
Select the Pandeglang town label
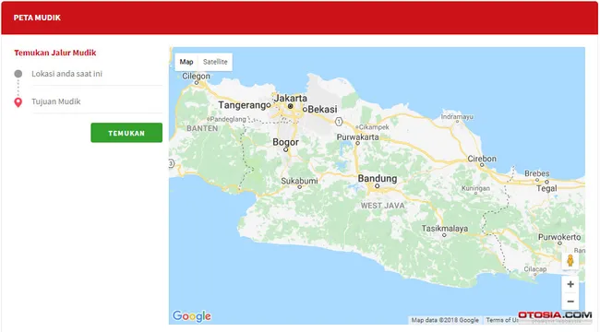(x=228, y=119)
